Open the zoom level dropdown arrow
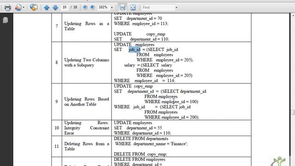Viewport: 295px width, 166px height. (x=112, y=7)
